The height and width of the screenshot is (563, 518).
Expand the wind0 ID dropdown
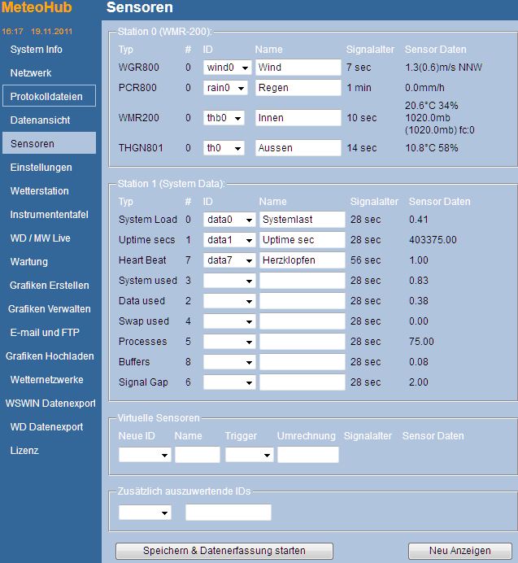(224, 68)
